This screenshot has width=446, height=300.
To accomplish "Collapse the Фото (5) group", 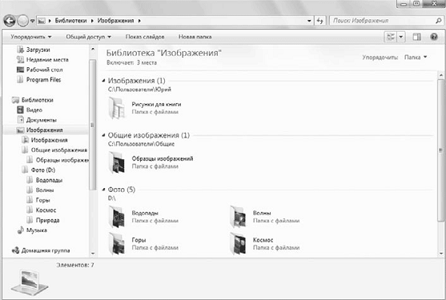I will click(103, 190).
